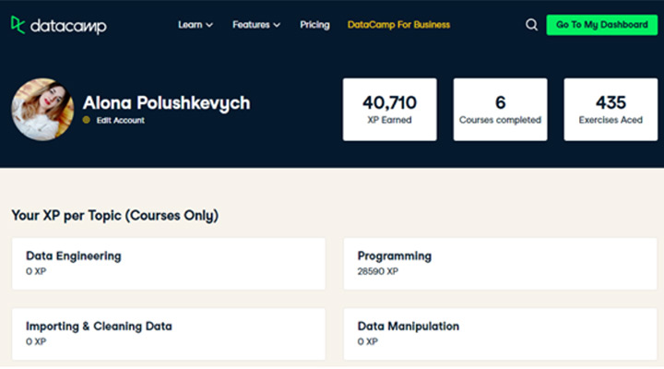Viewport: 664px width, 369px height.
Task: Expand the Learn dropdown menu
Action: pyautogui.click(x=195, y=25)
